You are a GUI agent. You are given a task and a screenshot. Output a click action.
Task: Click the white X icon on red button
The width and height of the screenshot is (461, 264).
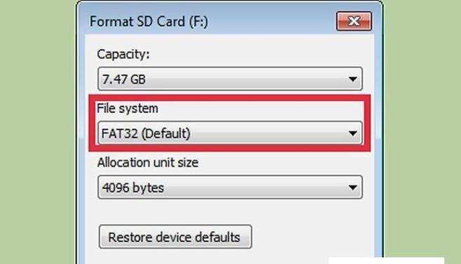[354, 21]
